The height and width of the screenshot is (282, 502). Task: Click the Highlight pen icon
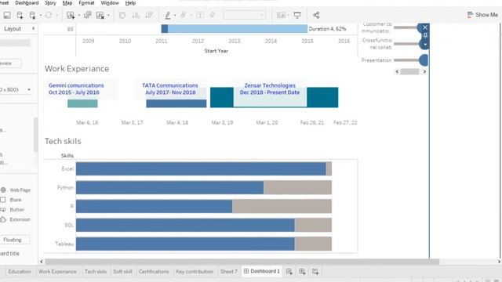(x=167, y=15)
